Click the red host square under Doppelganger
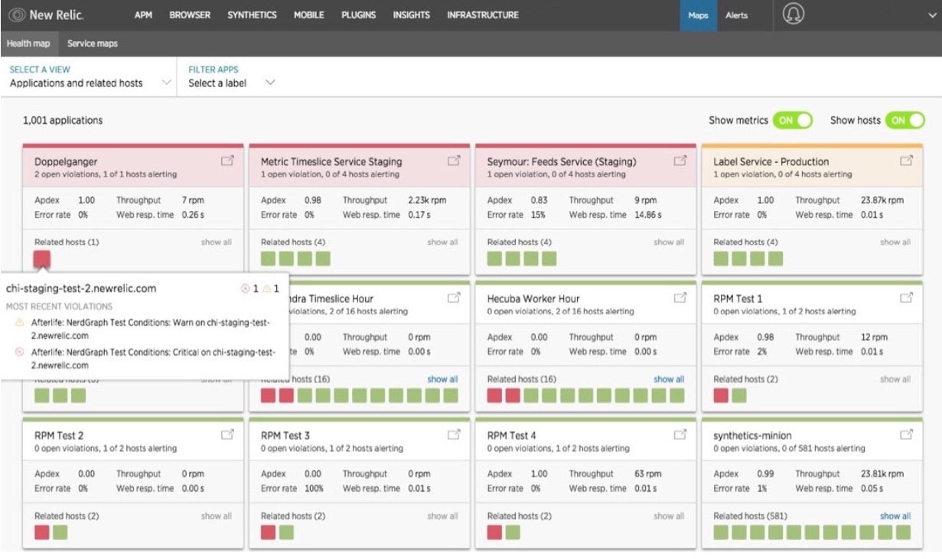Screen dimensions: 942x559 click(42, 258)
